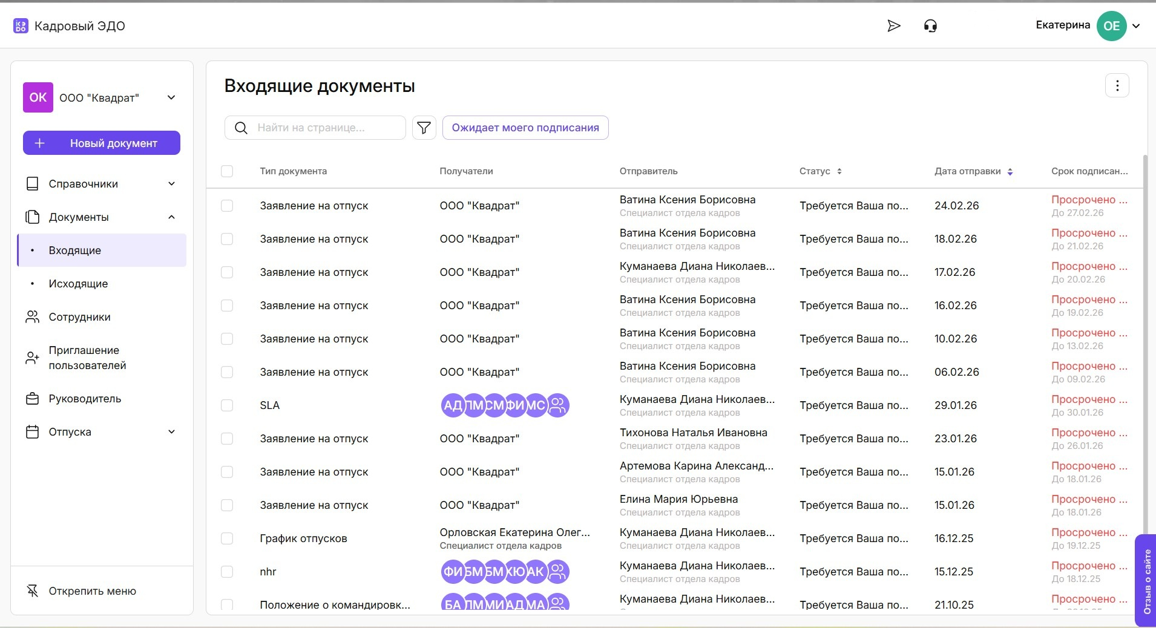Open the filter funnel icon
The height and width of the screenshot is (628, 1156).
(424, 128)
